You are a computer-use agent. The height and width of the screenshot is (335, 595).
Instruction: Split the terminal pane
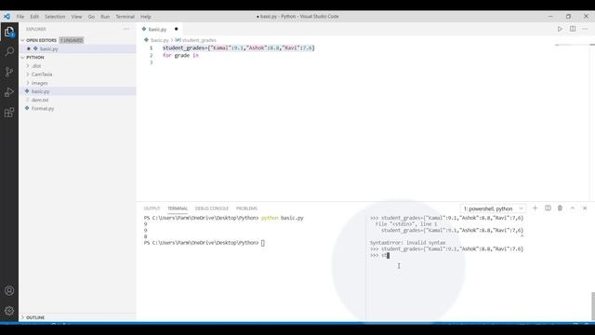point(548,208)
